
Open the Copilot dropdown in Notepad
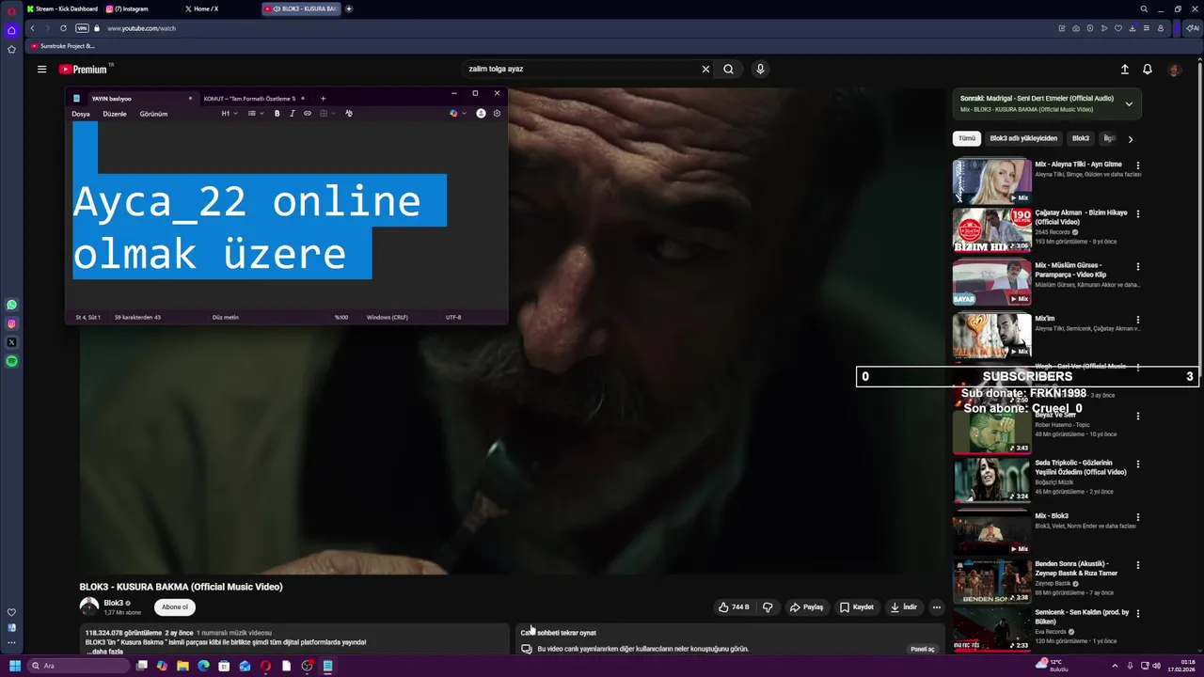(x=458, y=114)
